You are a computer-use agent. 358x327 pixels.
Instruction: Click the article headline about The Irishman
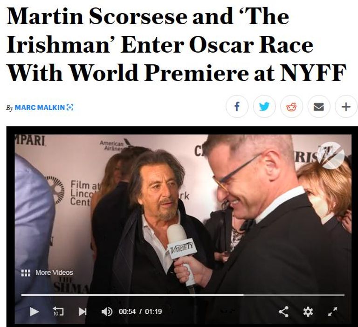[177, 45]
